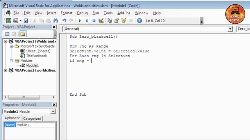Open the File menu

[16, 13]
